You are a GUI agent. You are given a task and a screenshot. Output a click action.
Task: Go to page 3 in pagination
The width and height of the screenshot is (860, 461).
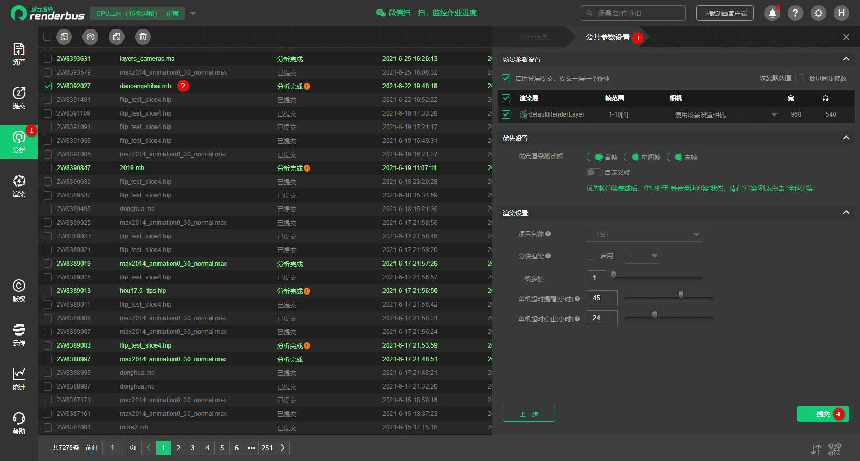193,448
